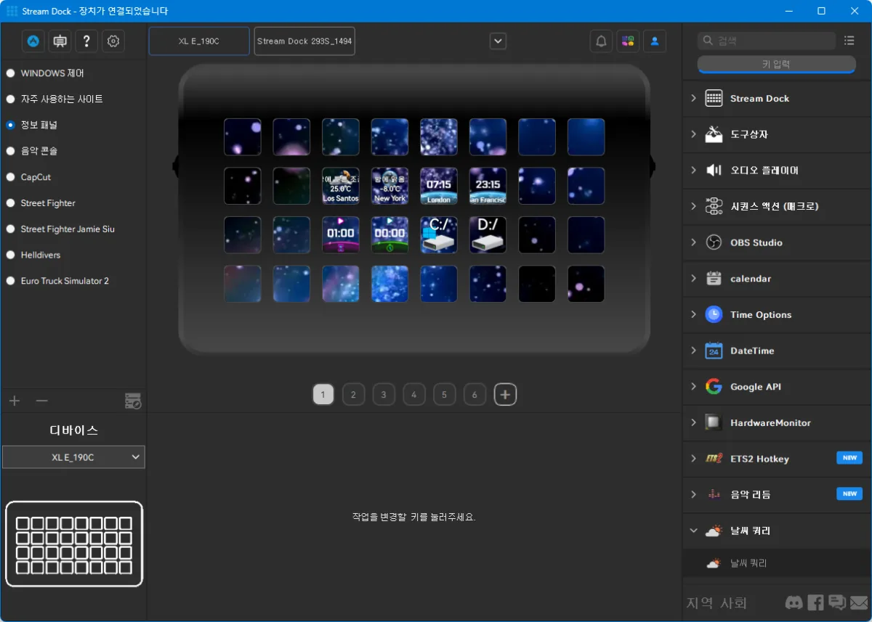872x622 pixels.
Task: Go to page 3
Action: click(384, 395)
